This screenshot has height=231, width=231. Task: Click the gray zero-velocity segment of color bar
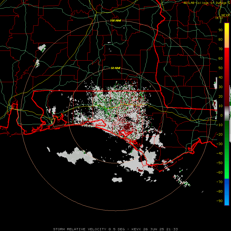coord(227,114)
